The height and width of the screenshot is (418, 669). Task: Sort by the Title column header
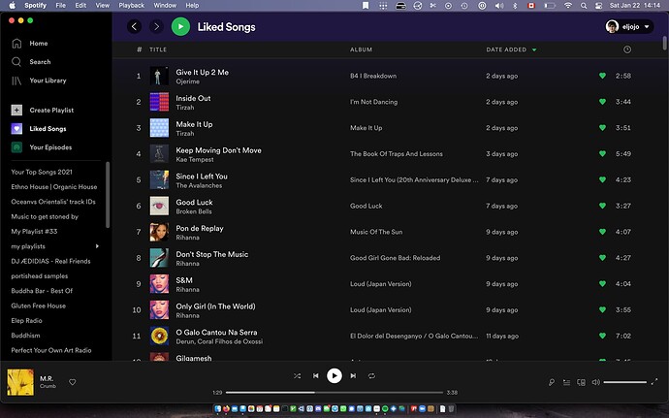pyautogui.click(x=158, y=49)
